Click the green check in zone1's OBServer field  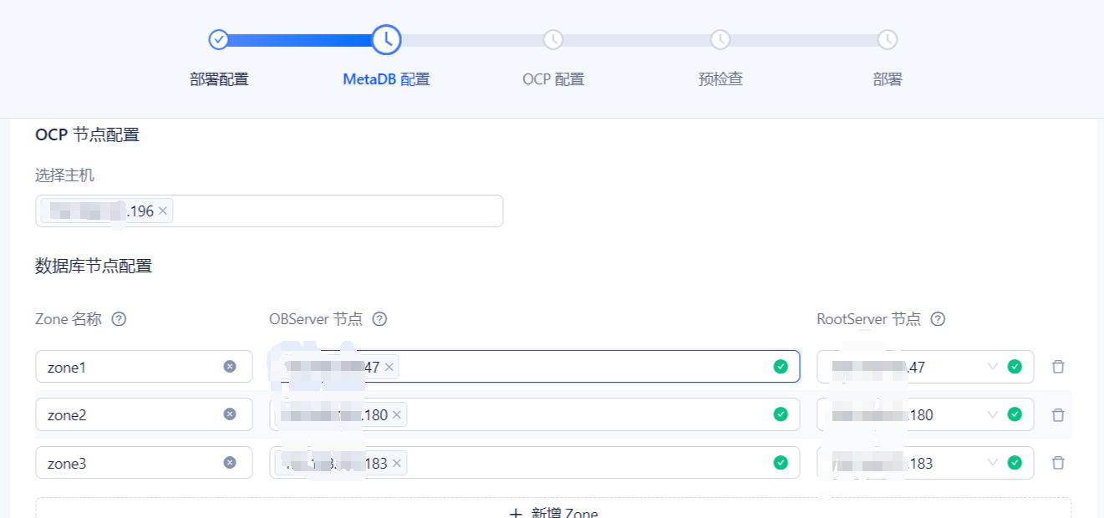pos(781,366)
